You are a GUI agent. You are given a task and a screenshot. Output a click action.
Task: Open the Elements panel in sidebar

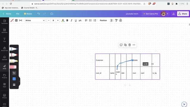(x=4, y=31)
